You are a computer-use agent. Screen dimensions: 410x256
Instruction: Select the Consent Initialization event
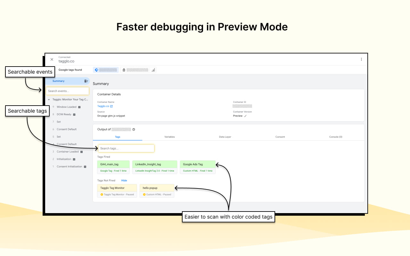tap(69, 166)
